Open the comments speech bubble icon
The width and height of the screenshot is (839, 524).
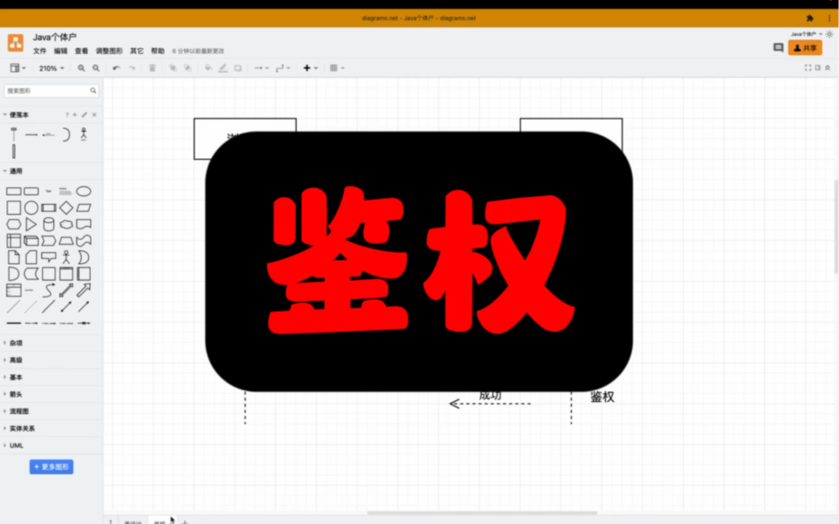coord(778,48)
